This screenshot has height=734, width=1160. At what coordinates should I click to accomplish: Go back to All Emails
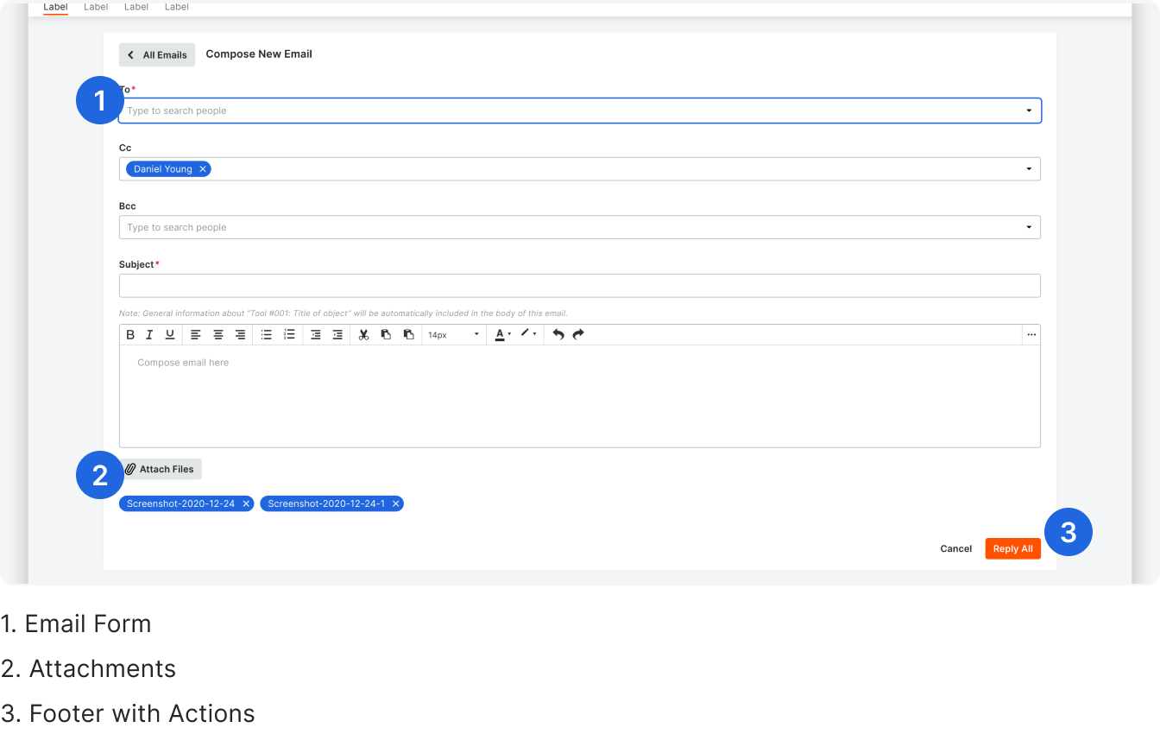(157, 55)
